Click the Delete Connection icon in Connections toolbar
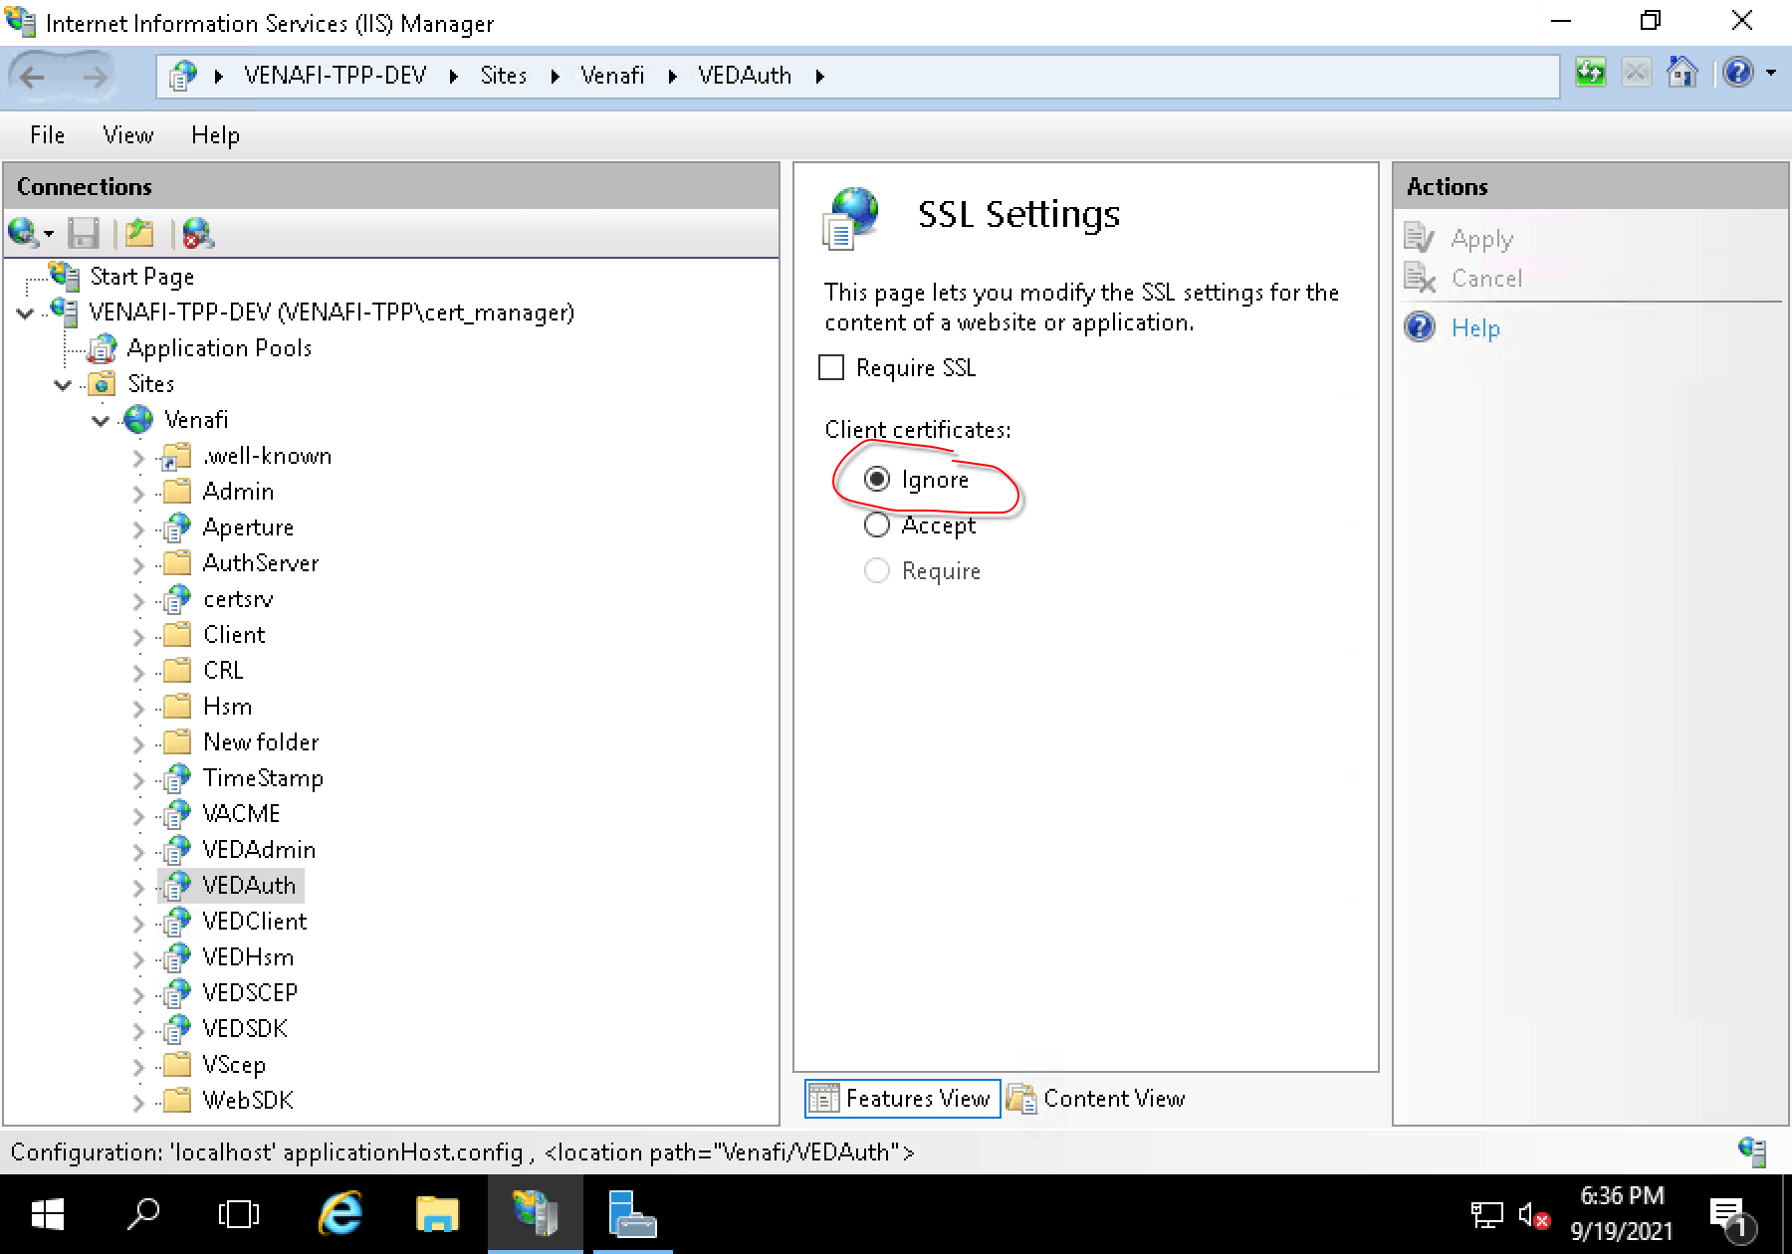Screen dimensions: 1792x1254 click(197, 234)
